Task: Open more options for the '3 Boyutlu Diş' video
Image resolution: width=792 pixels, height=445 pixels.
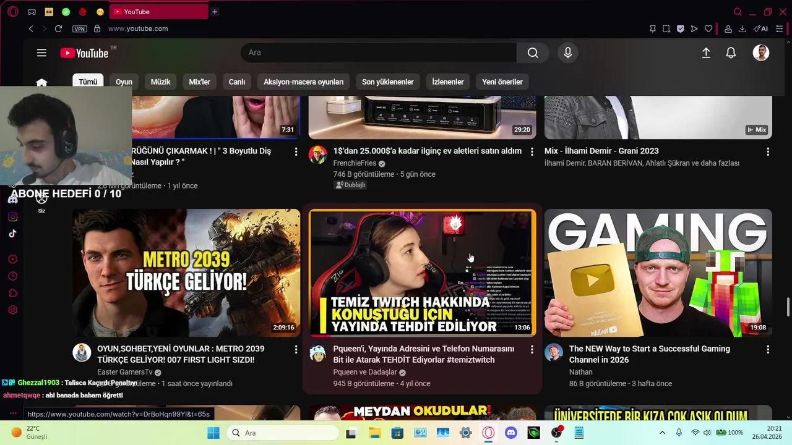Action: pos(296,151)
